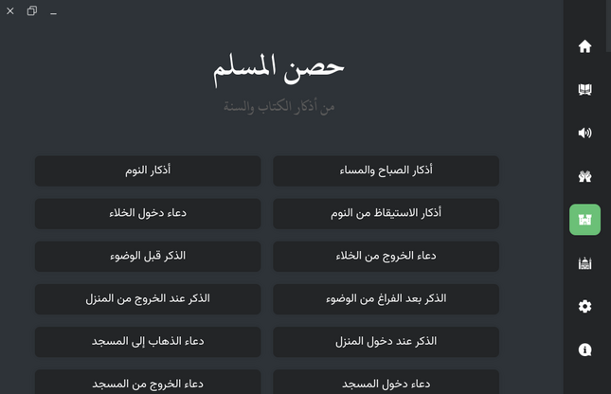Open settings gear in sidebar
The width and height of the screenshot is (611, 394).
click(584, 306)
